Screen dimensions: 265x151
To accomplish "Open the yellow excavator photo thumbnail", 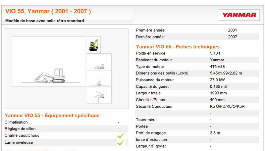I will point(94,44).
